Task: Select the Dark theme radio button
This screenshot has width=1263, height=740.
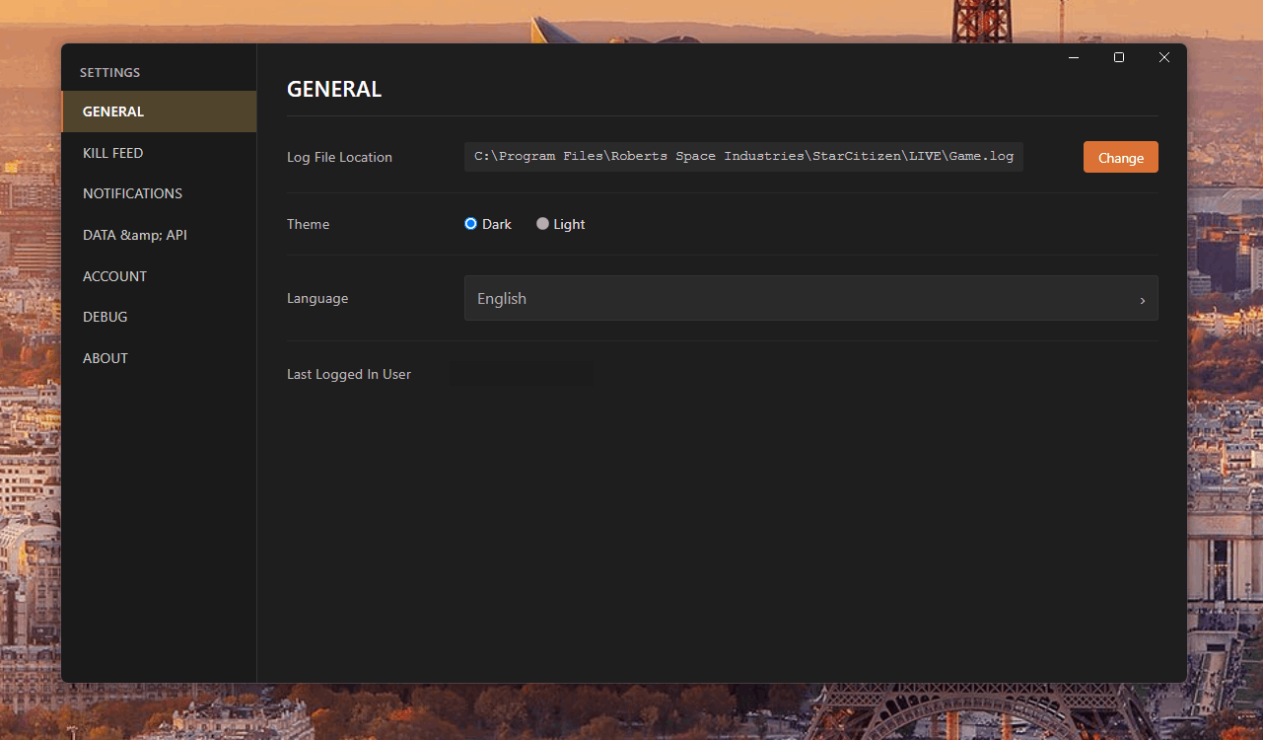Action: point(470,224)
